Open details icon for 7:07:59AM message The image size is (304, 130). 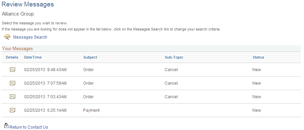[13, 83]
